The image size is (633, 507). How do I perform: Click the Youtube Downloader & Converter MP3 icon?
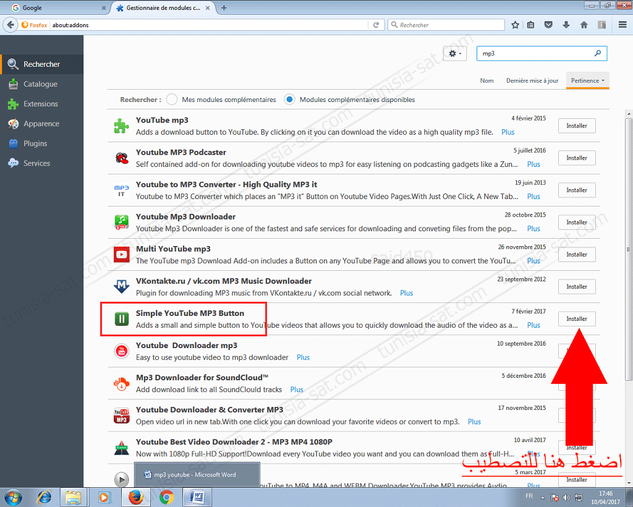(x=122, y=415)
